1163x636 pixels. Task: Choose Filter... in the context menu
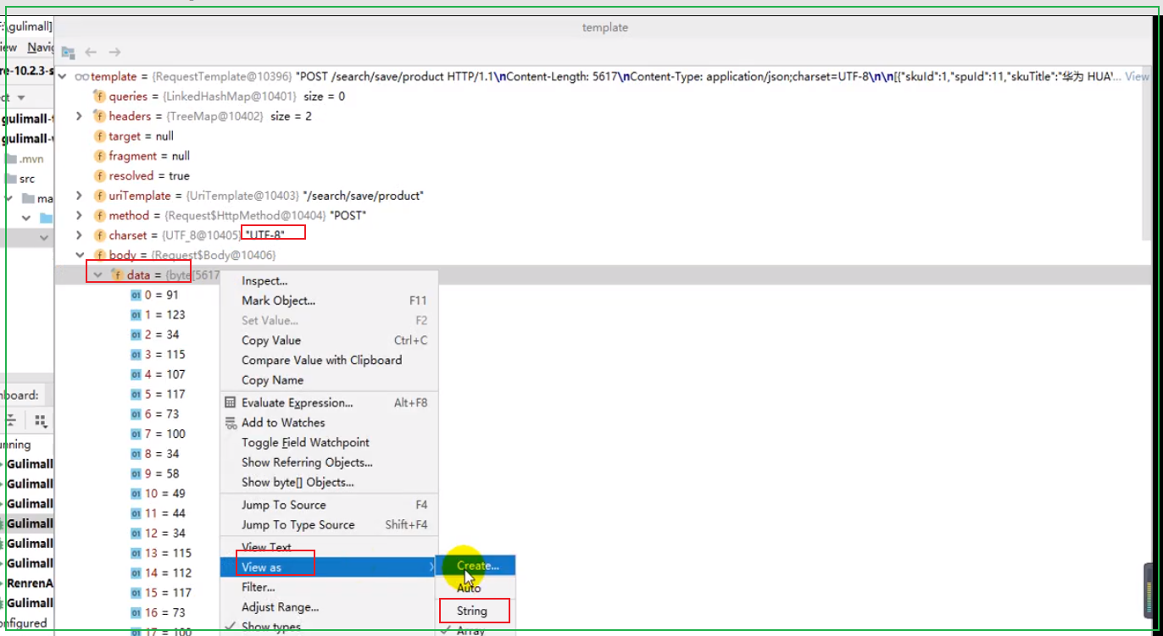[x=329, y=587]
